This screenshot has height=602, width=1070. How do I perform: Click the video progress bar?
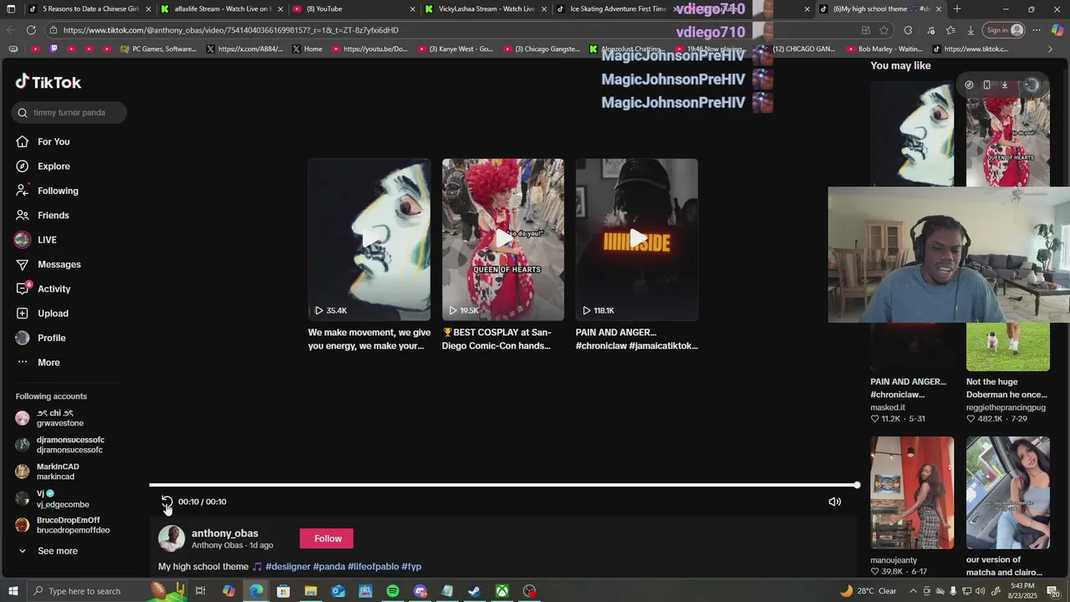(x=504, y=485)
